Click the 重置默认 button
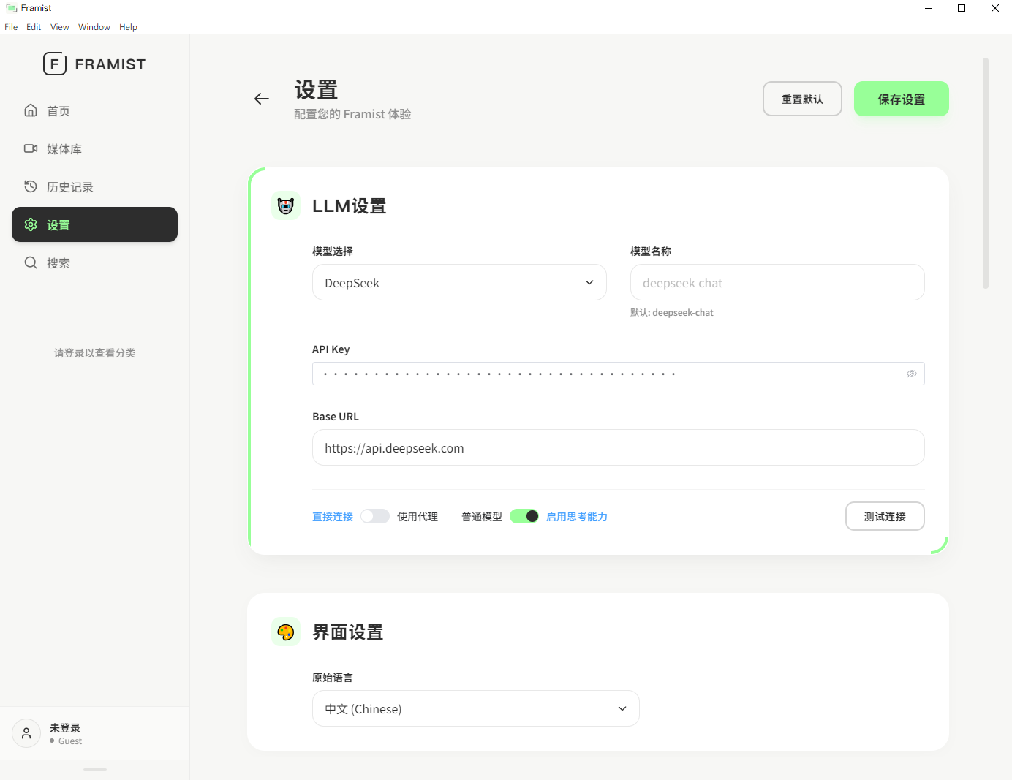The width and height of the screenshot is (1012, 780). coord(802,99)
